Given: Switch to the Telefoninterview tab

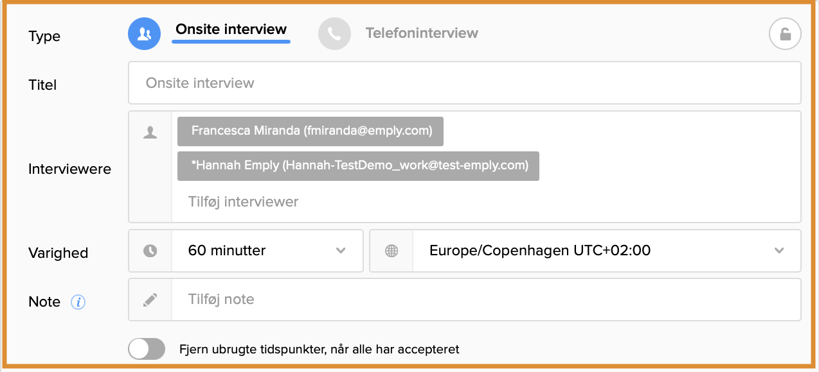Looking at the screenshot, I should point(422,33).
